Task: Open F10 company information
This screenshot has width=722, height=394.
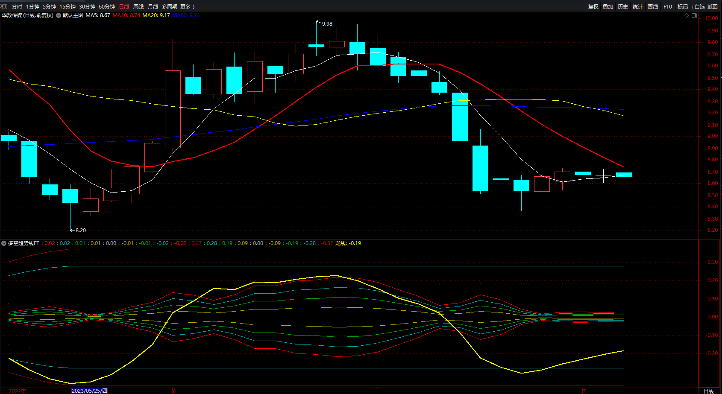Action: 667,6
